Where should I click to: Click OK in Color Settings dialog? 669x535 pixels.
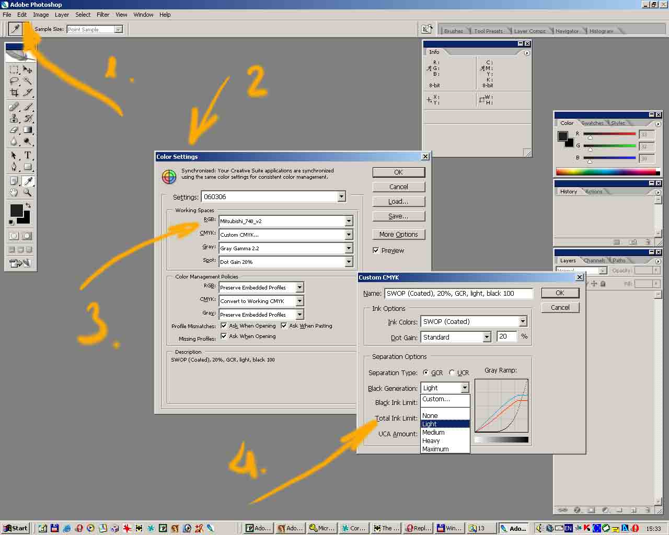point(398,172)
